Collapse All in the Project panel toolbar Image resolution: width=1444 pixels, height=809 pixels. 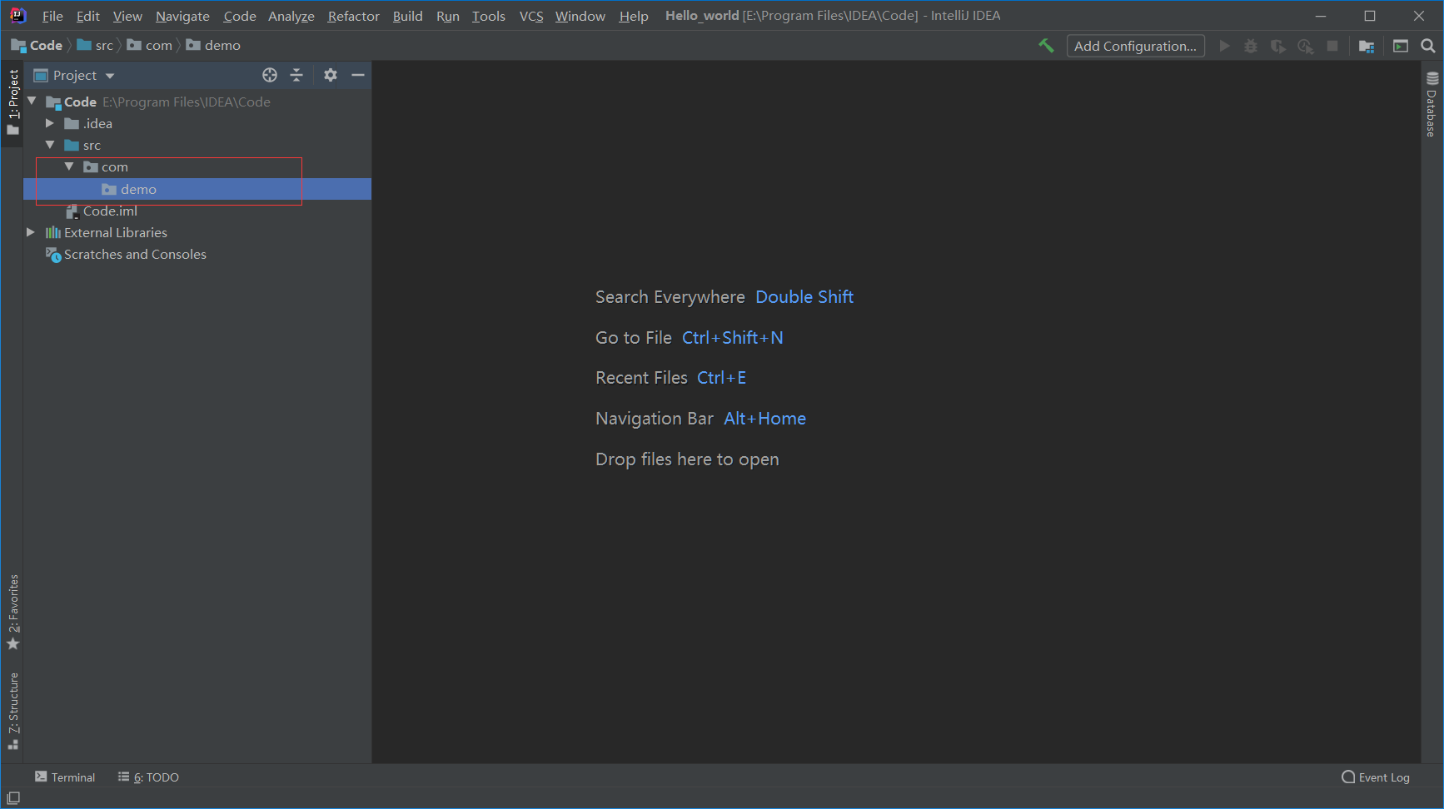pyautogui.click(x=296, y=75)
